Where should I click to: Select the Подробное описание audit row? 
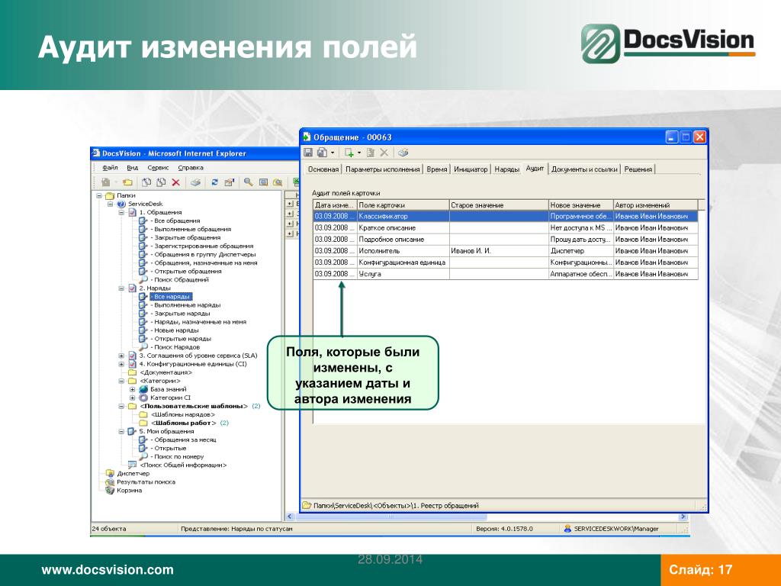coord(506,239)
